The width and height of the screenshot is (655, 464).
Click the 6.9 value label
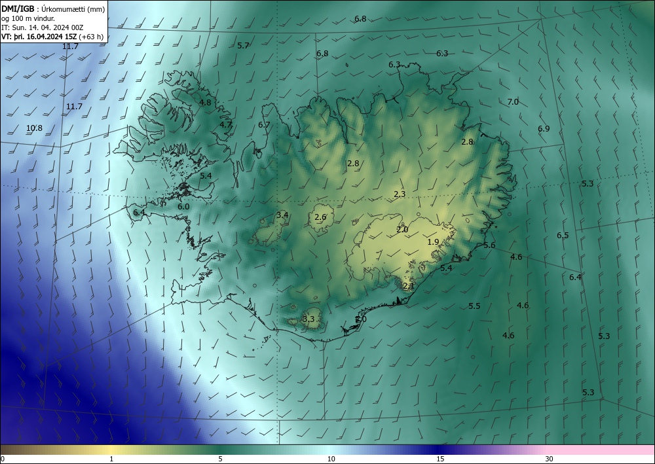click(544, 128)
